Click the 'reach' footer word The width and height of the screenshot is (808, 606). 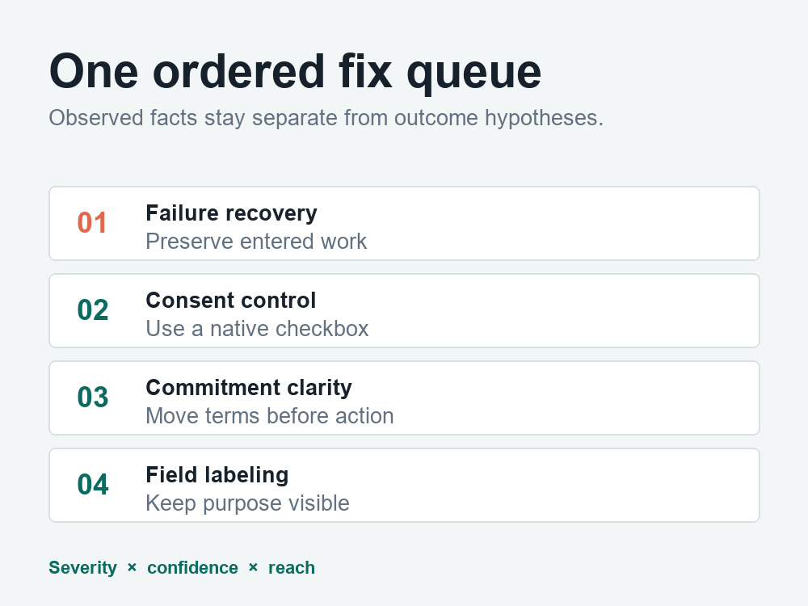(292, 567)
